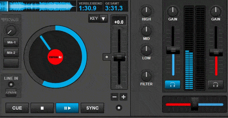Open the KEY dropdown arrow

pos(103,18)
